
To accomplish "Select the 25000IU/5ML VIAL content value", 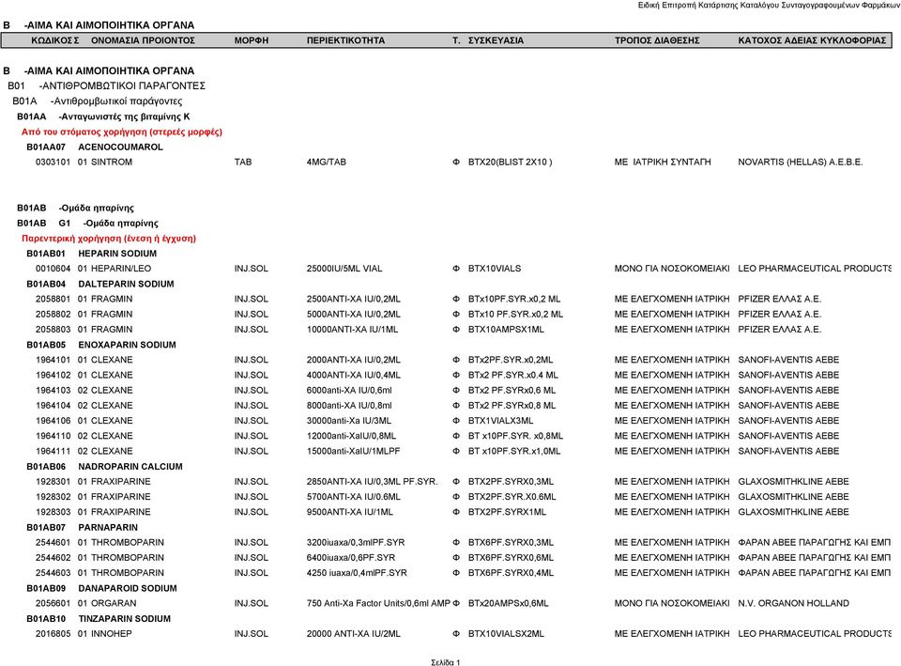I will 344,269.
